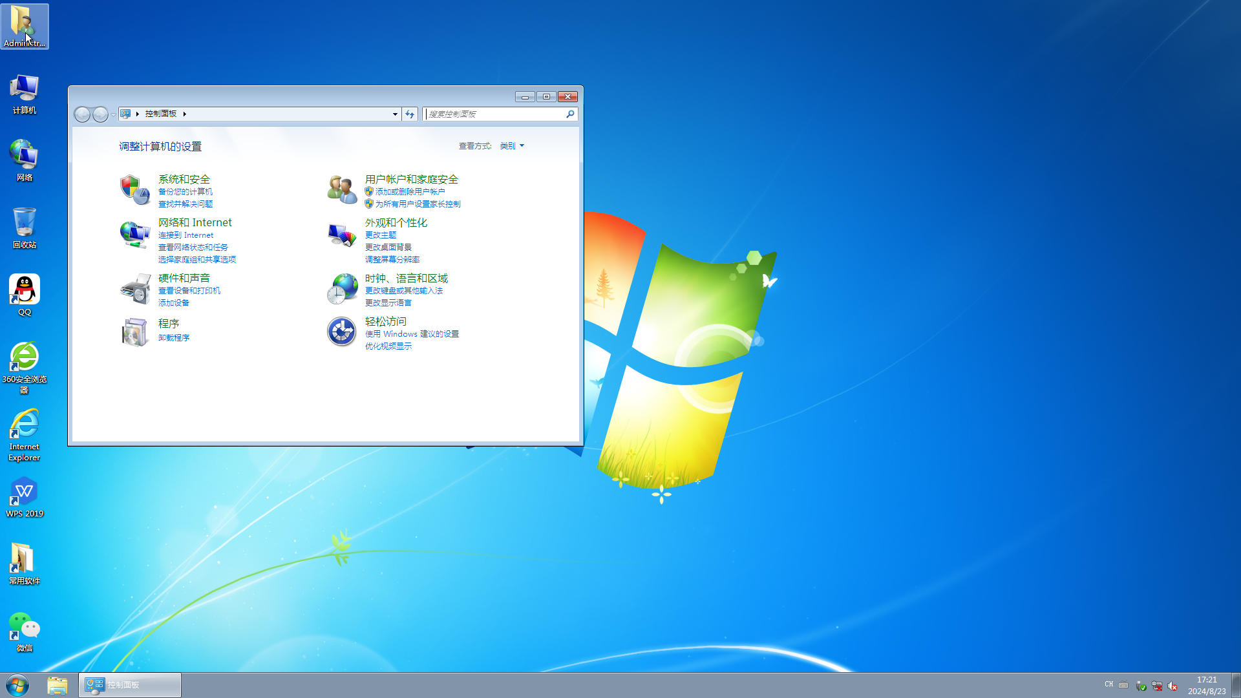Click the taskbar clock and date

click(1207, 685)
